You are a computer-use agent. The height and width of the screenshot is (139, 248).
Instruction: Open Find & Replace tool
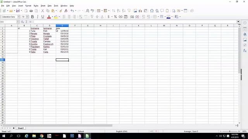point(87,11)
